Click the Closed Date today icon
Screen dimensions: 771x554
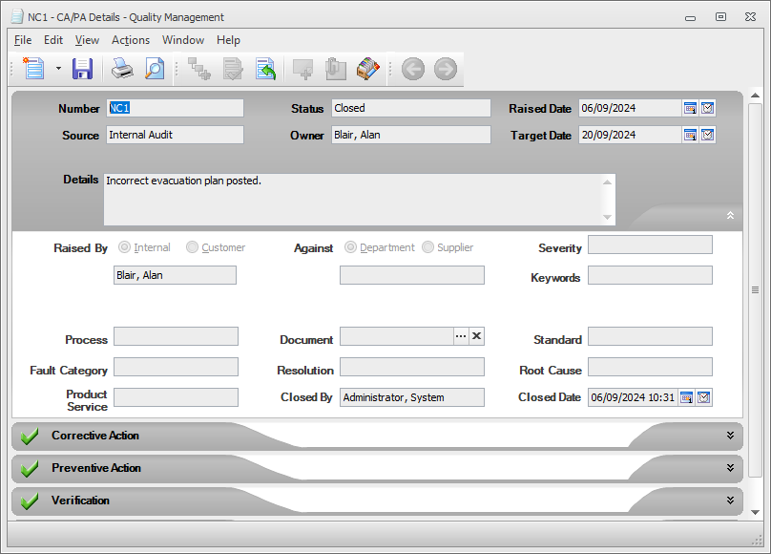point(703,397)
